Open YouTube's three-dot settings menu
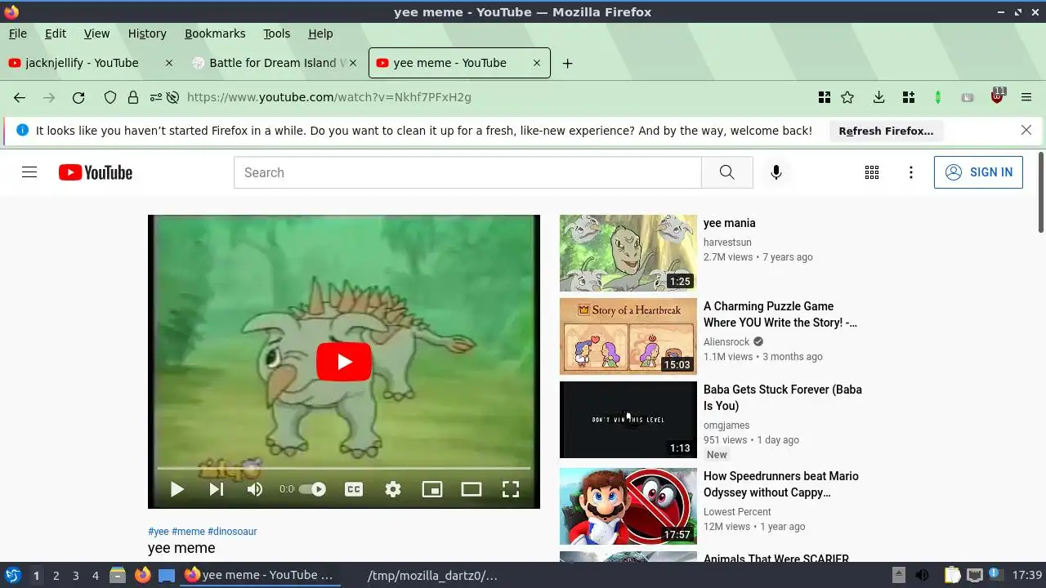Image resolution: width=1046 pixels, height=588 pixels. [x=911, y=172]
